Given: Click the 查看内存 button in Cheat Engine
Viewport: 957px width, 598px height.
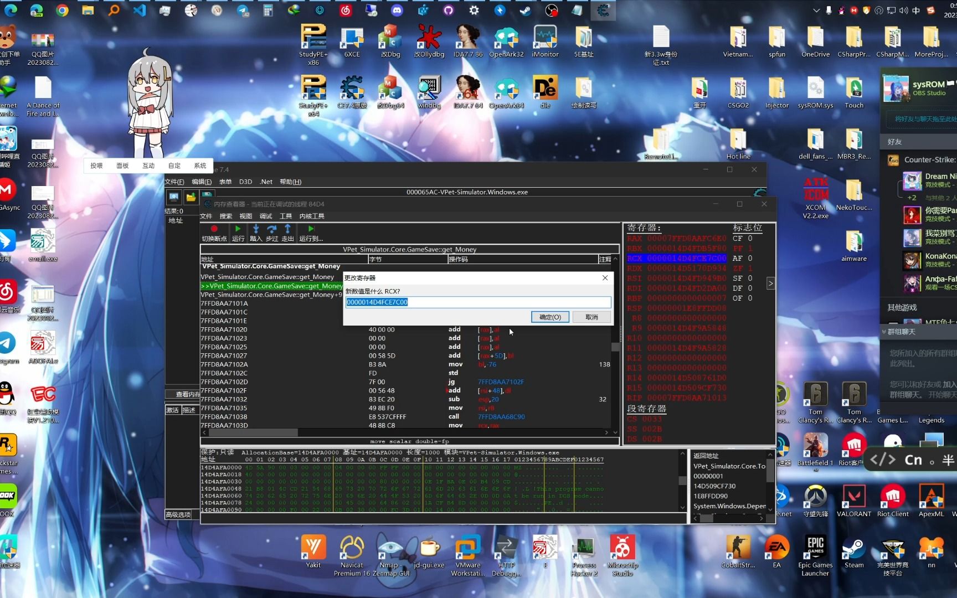Looking at the screenshot, I should point(183,394).
